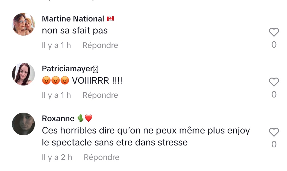
Task: Reply to Martine National via Répondre
Action: coord(100,45)
